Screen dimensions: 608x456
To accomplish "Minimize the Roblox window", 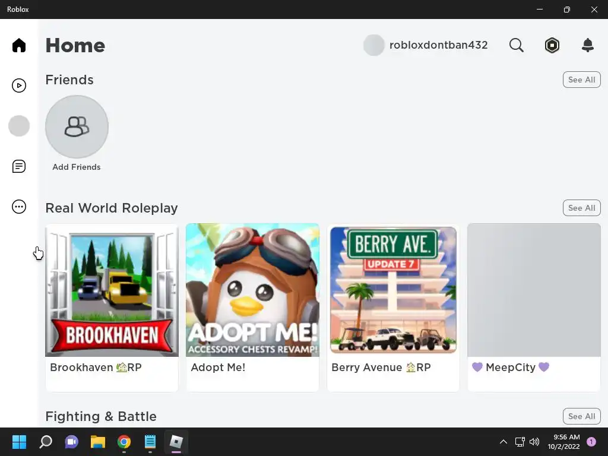I will coord(539,9).
